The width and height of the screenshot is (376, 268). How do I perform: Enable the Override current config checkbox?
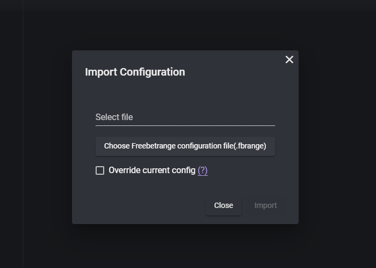pos(100,170)
